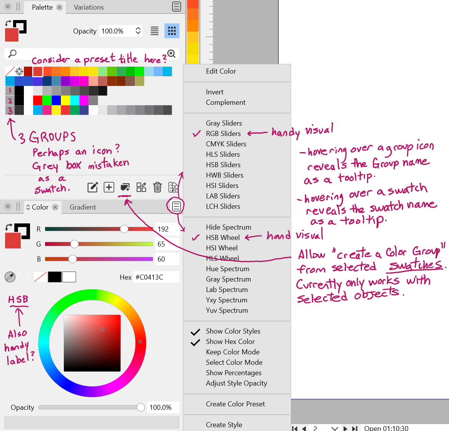Switch palette to grid view icon
This screenshot has width=449, height=431.
pos(172,31)
